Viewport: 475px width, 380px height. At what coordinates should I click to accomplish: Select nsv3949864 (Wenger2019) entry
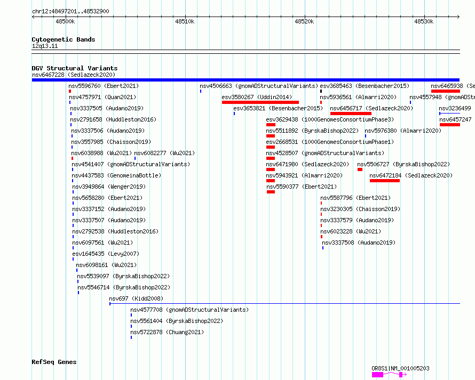(x=109, y=187)
